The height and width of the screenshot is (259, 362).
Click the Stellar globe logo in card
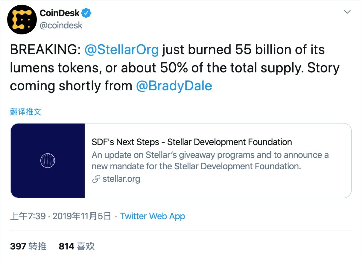(48, 161)
